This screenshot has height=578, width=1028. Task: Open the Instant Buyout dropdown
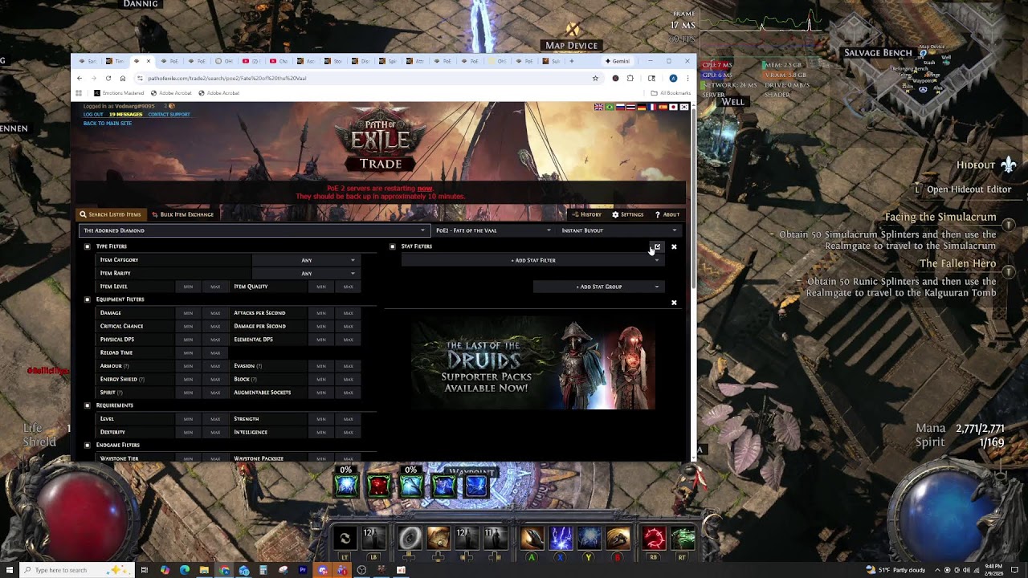619,230
